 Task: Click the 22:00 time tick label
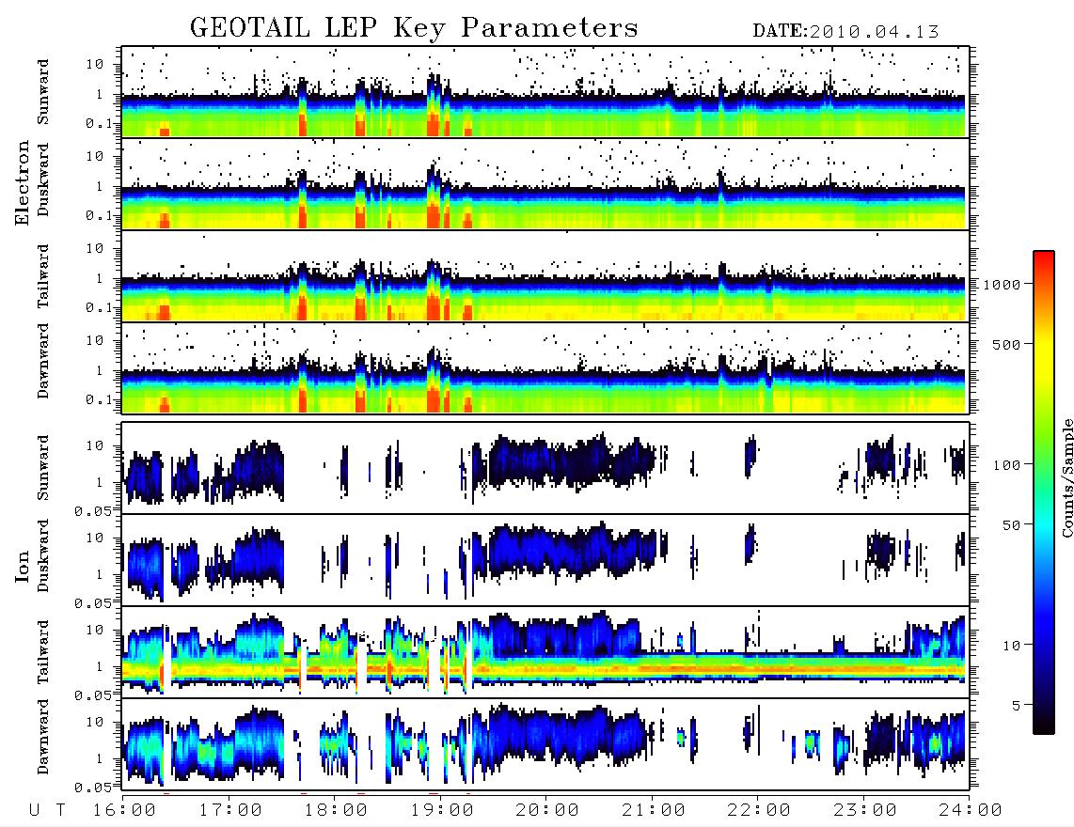[x=759, y=810]
